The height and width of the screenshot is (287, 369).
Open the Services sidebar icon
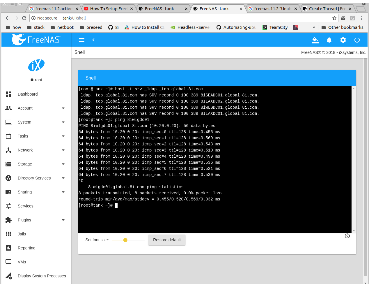click(x=8, y=206)
